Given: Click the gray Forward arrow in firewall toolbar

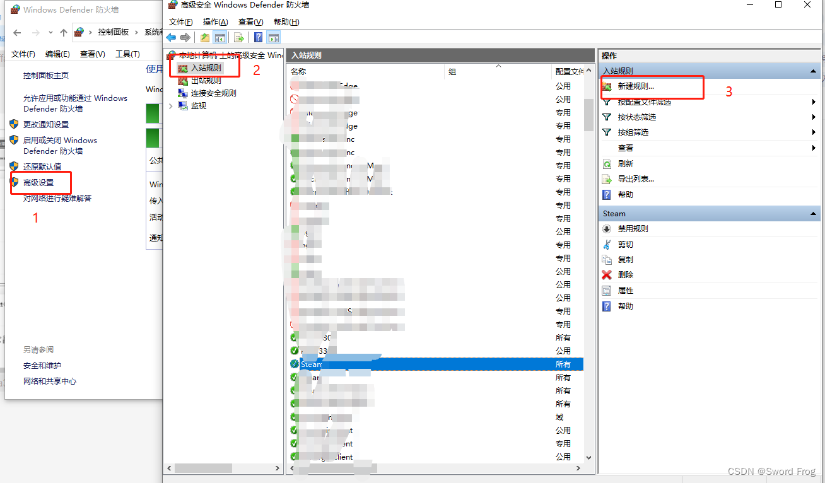Looking at the screenshot, I should (x=185, y=37).
